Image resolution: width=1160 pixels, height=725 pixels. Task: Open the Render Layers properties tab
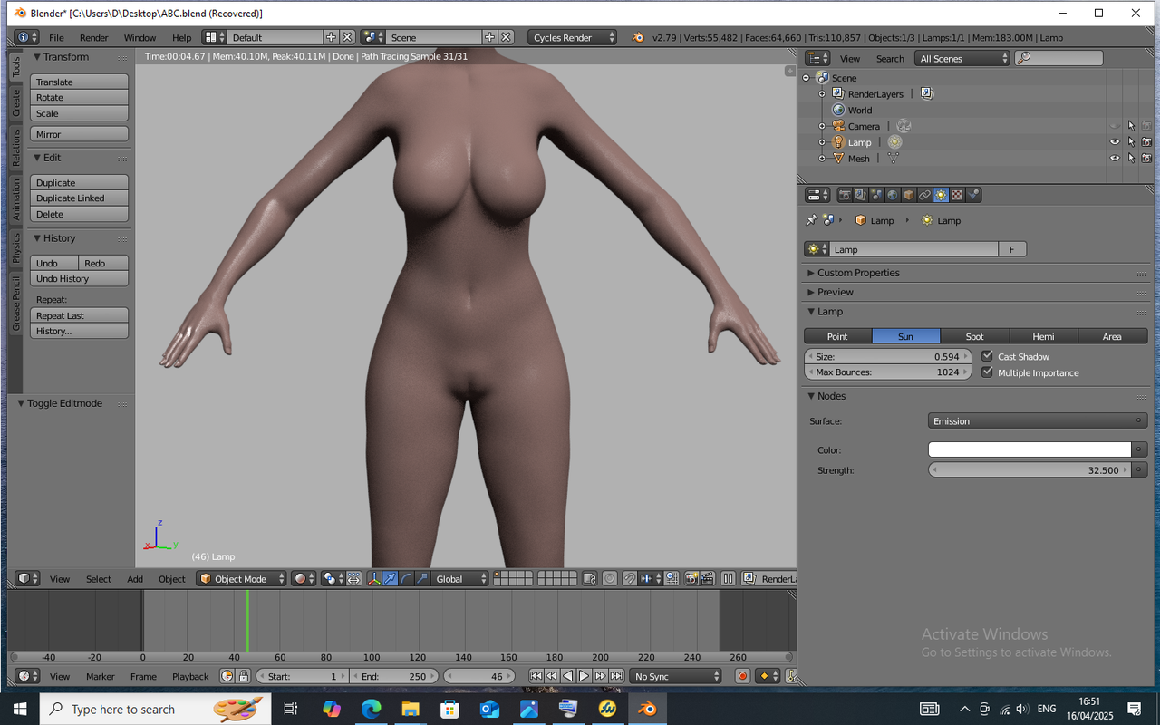tap(860, 195)
